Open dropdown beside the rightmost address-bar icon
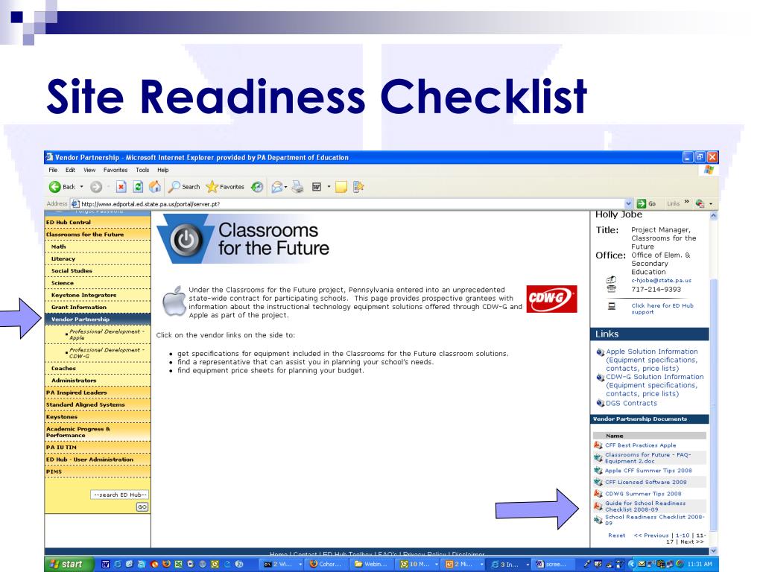This screenshot has width=763, height=572. (x=710, y=204)
